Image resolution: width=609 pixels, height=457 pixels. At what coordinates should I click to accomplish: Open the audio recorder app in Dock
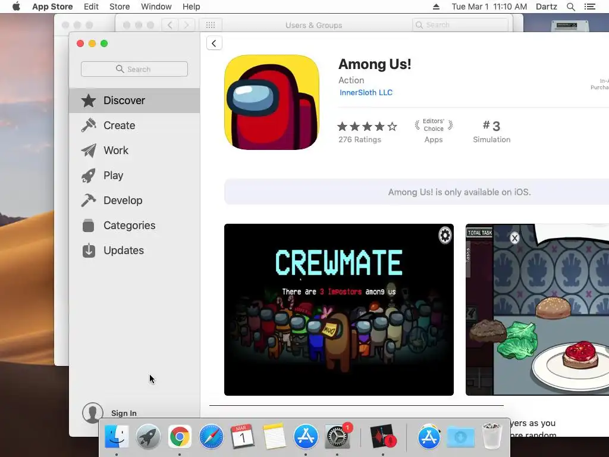click(x=382, y=436)
